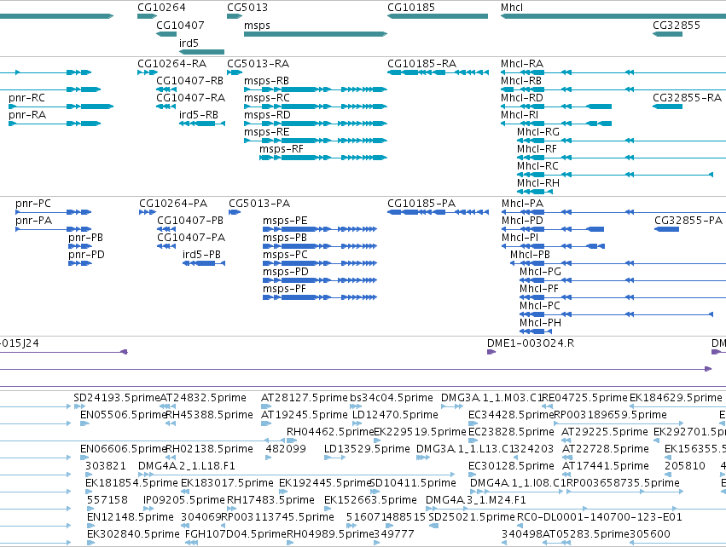Select transcript label Mhcl-RH
Image resolution: width=726 pixels, height=547 pixels.
coord(538,183)
